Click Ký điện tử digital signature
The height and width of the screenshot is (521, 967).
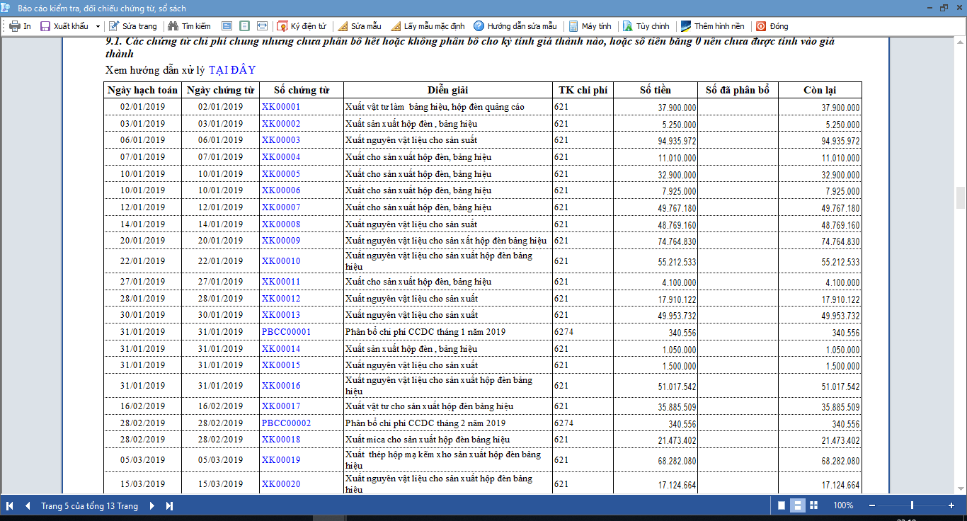click(302, 26)
